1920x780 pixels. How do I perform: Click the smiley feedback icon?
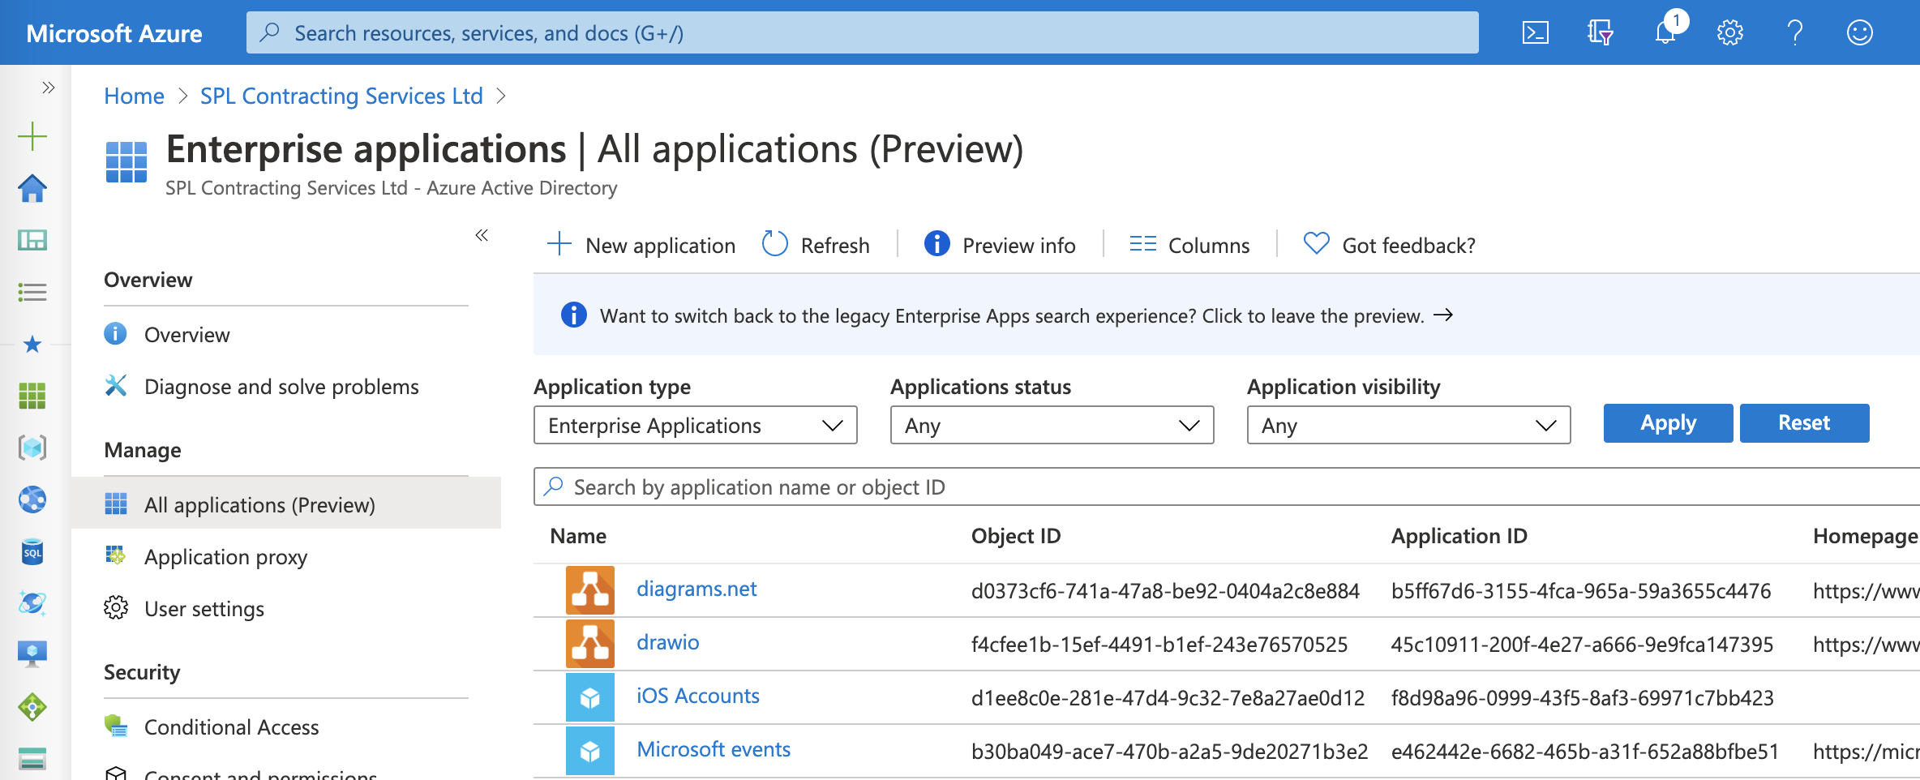[x=1860, y=32]
